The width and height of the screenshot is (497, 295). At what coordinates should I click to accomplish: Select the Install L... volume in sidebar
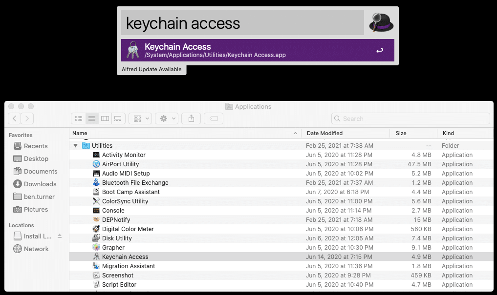(32, 236)
